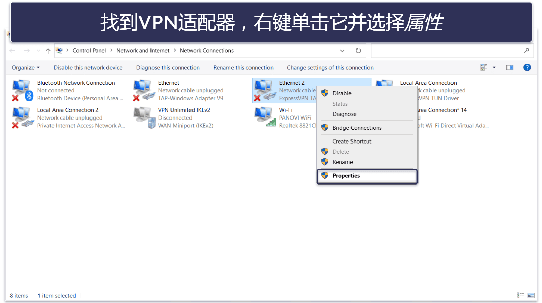Viewport: 542px width, 303px height.
Task: Click the Bluetooth Network Connection label
Action: point(76,83)
